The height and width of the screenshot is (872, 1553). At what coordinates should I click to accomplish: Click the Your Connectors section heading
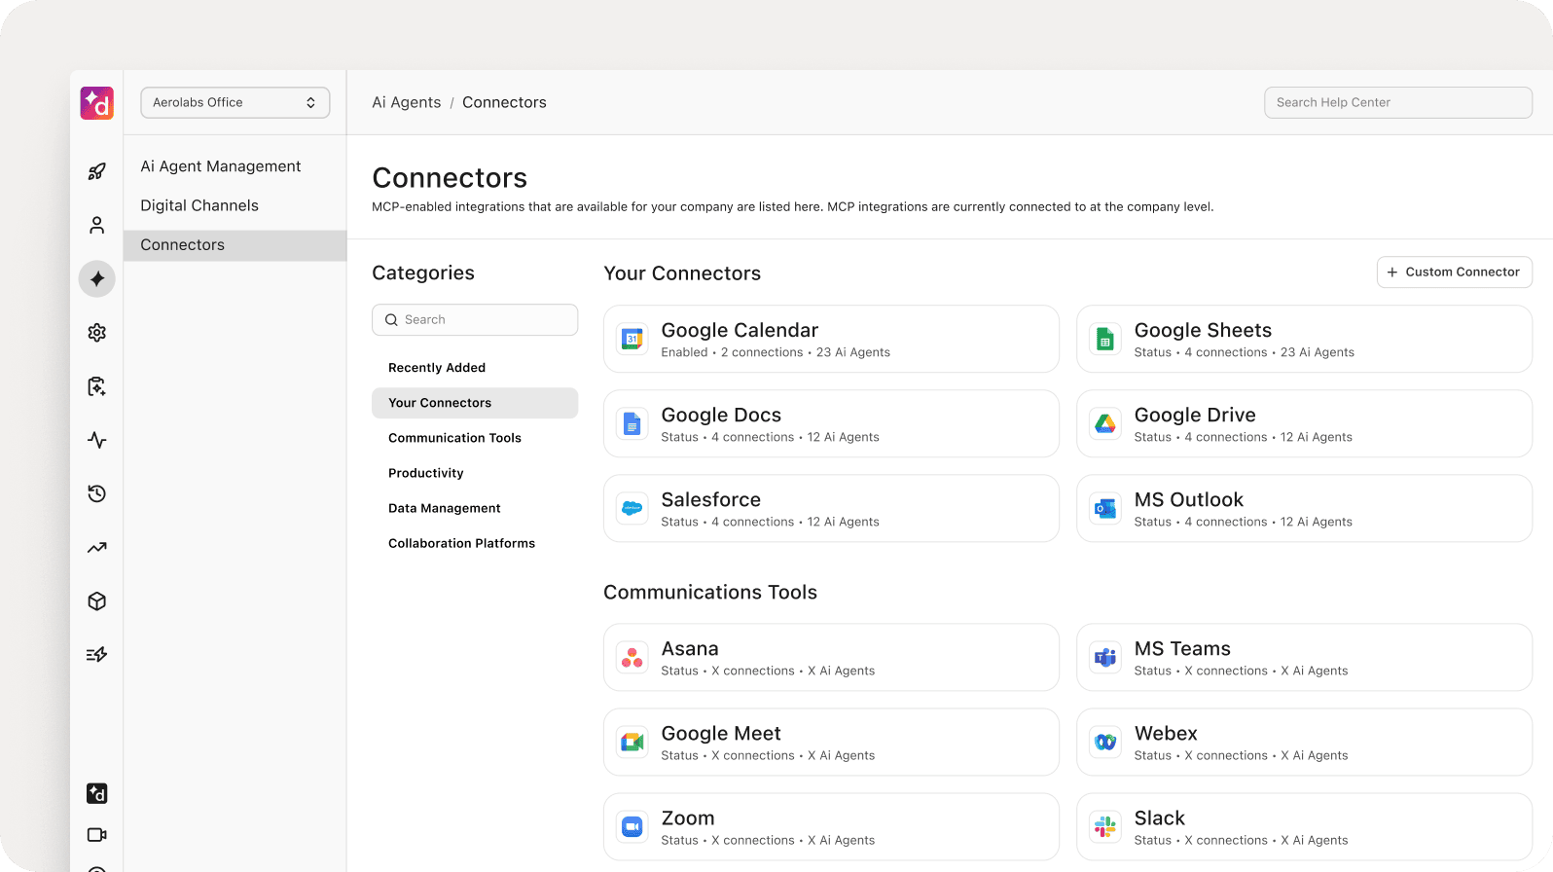point(682,273)
